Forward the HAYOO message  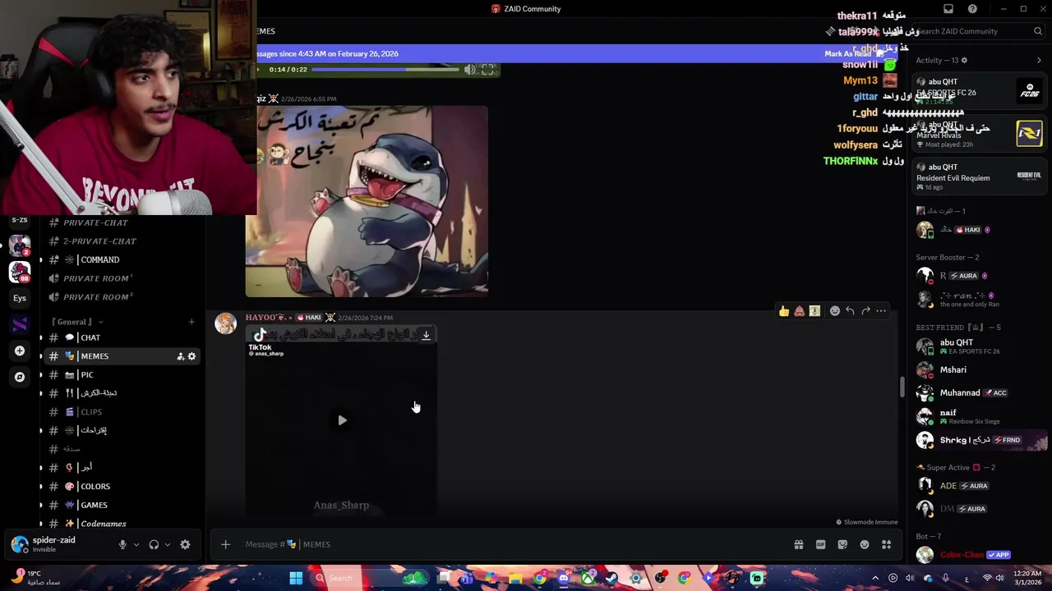tap(865, 311)
